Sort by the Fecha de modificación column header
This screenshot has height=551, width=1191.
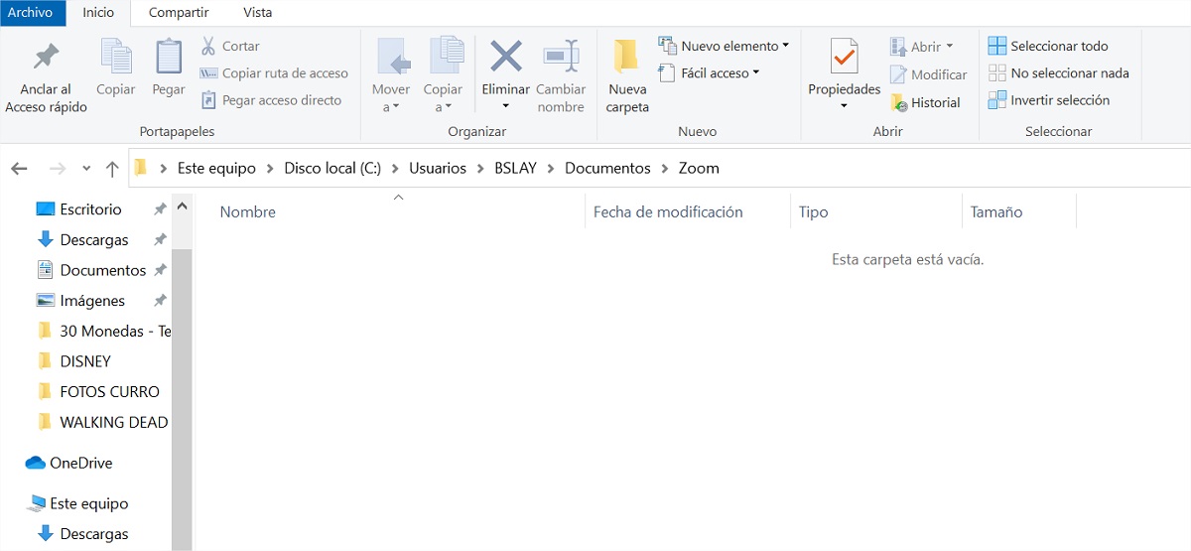click(x=668, y=211)
